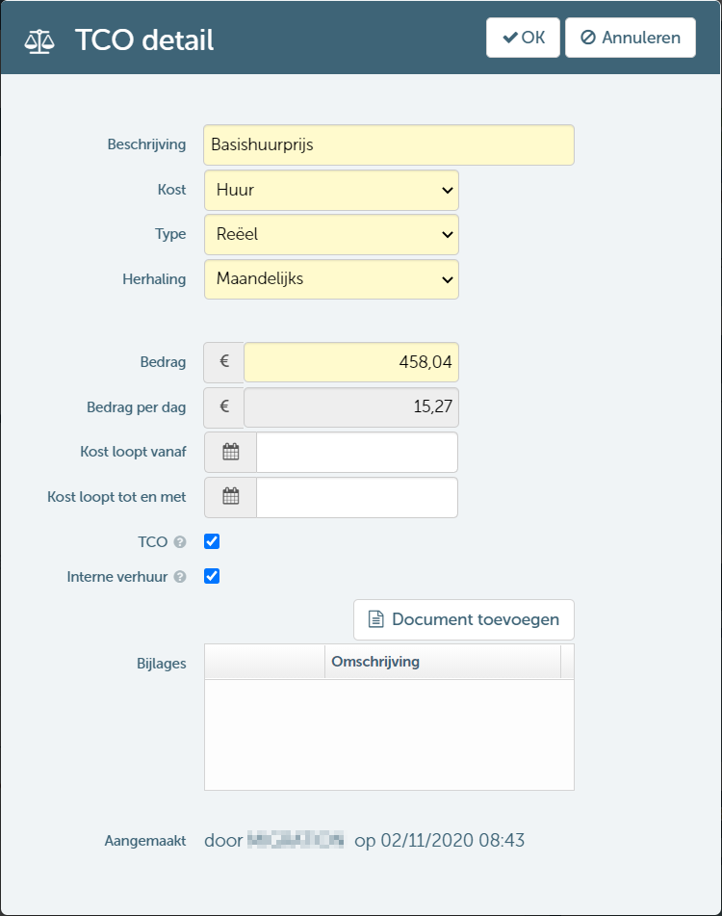Image resolution: width=722 pixels, height=916 pixels.
Task: Focus the Beschrijving field with Basishuurprijs
Action: coord(389,144)
